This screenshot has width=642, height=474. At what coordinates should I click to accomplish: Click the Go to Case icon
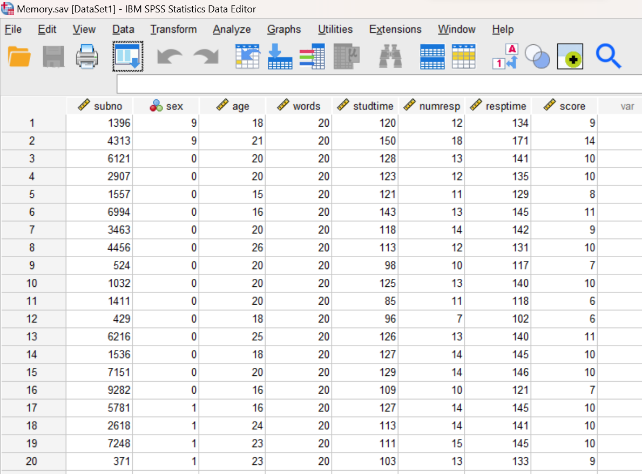tap(247, 57)
